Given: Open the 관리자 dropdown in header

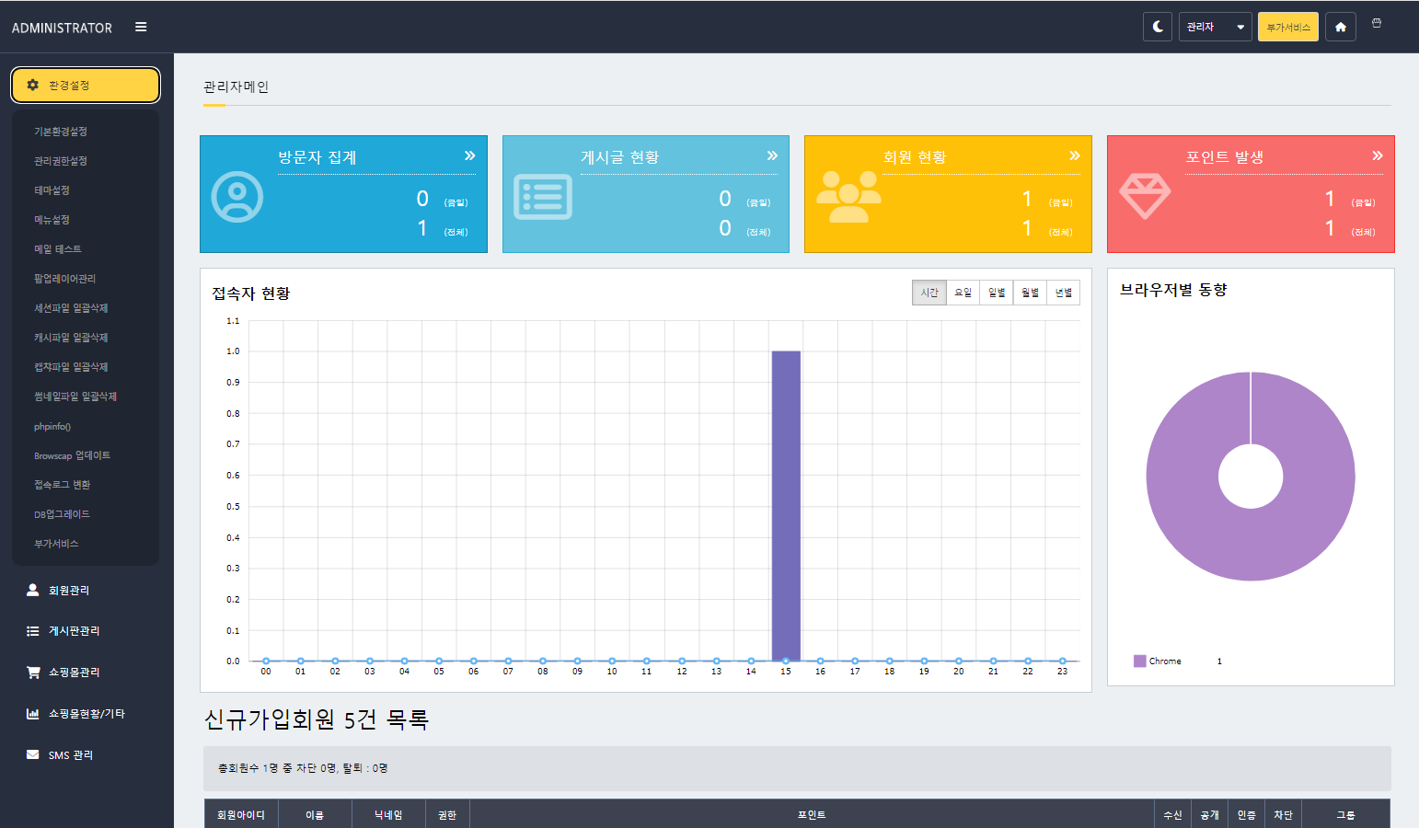Looking at the screenshot, I should pos(1215,27).
